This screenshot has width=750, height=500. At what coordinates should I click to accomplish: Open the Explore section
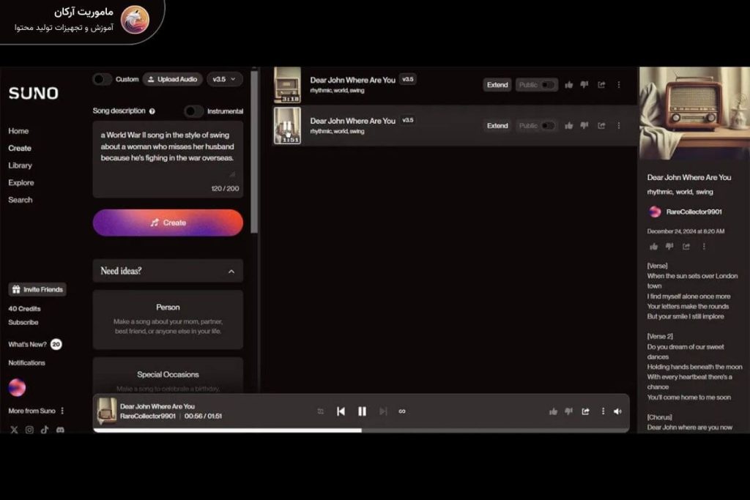(x=21, y=182)
